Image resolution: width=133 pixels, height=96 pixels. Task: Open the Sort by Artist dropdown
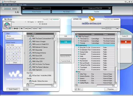(x=14, y=38)
